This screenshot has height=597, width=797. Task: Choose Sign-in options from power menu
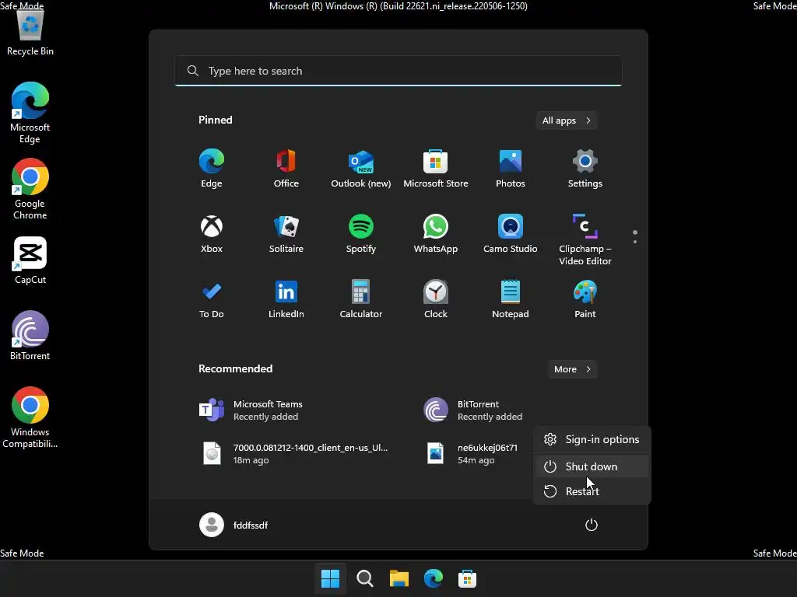(592, 440)
